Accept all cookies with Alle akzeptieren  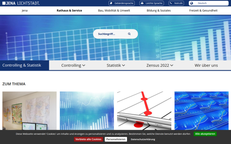coord(205,134)
